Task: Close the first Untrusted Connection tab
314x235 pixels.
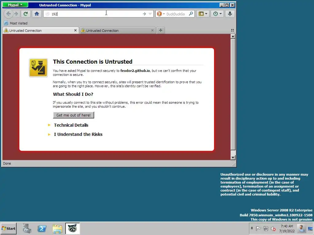Action: pos(75,30)
